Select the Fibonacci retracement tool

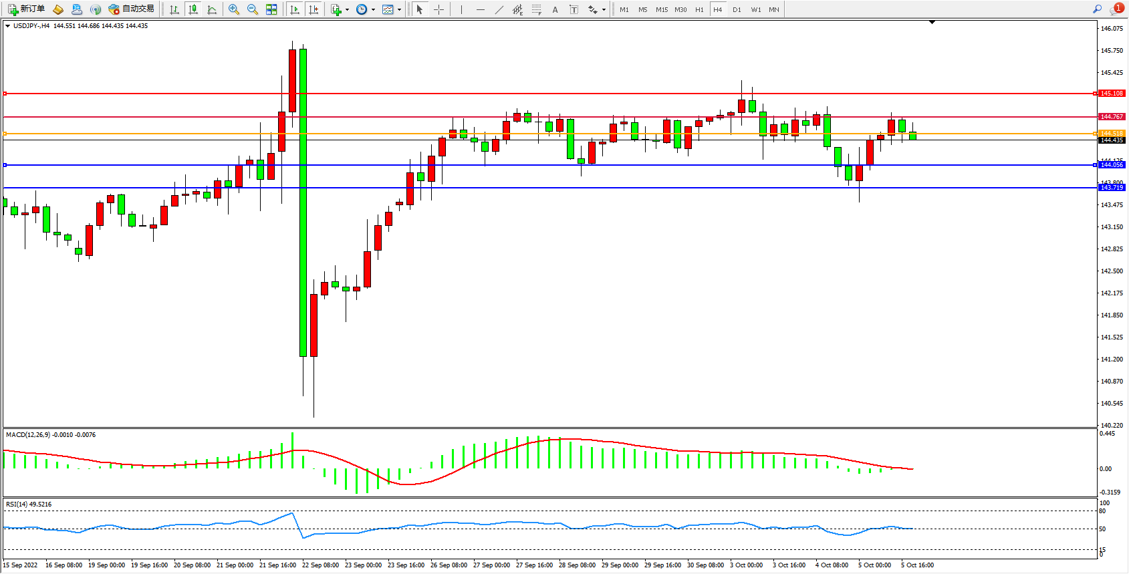(536, 9)
